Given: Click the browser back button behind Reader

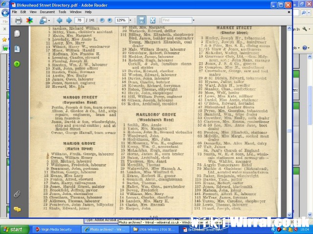Looking at the screenshot, I should [x=5, y=13].
